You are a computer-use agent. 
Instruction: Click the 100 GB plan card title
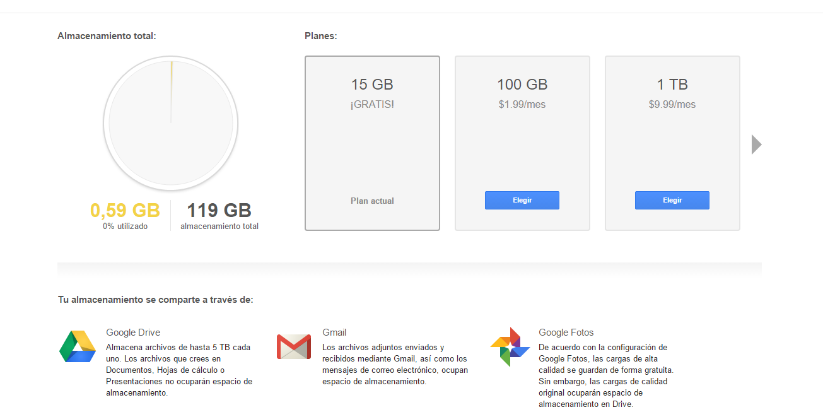tap(522, 85)
